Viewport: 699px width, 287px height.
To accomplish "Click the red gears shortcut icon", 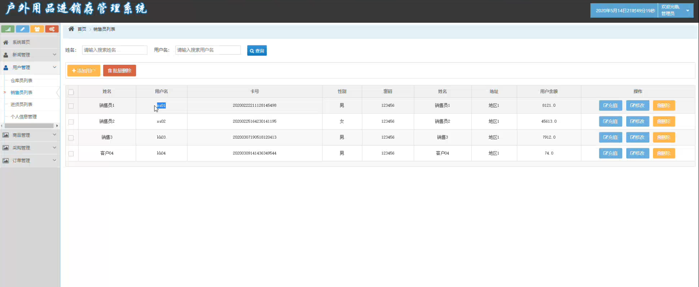I will click(x=52, y=29).
